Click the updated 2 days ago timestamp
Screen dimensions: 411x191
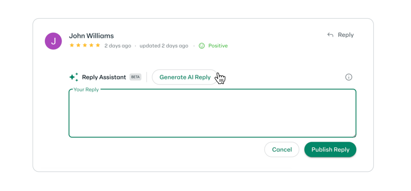pos(164,46)
